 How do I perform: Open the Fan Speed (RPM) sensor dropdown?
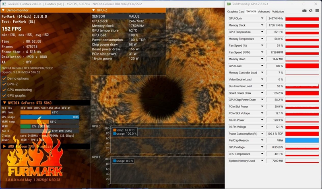(262, 52)
